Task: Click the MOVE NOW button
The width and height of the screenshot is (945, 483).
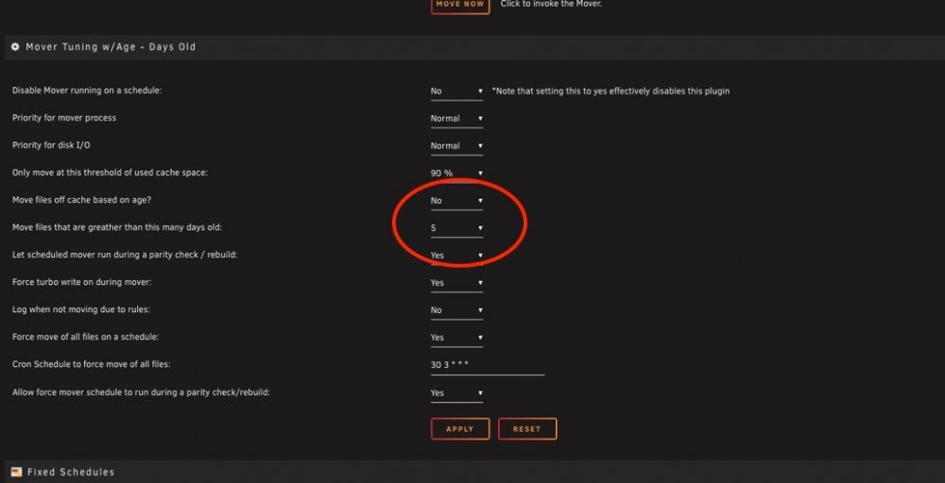Action: click(x=460, y=5)
